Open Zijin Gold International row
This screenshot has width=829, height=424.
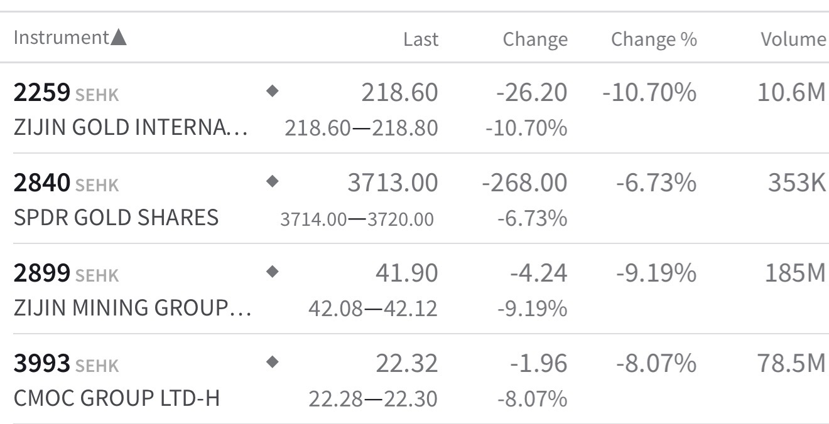[x=130, y=128]
